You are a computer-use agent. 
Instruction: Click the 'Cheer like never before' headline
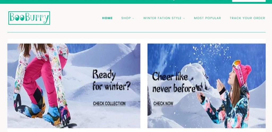[x=174, y=83]
